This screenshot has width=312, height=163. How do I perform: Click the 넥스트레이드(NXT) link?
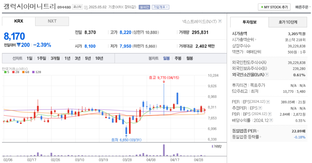(199, 21)
